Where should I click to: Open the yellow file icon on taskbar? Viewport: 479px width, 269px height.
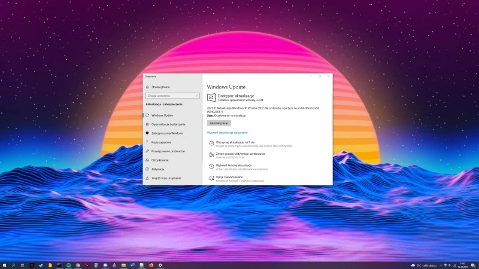(50, 265)
